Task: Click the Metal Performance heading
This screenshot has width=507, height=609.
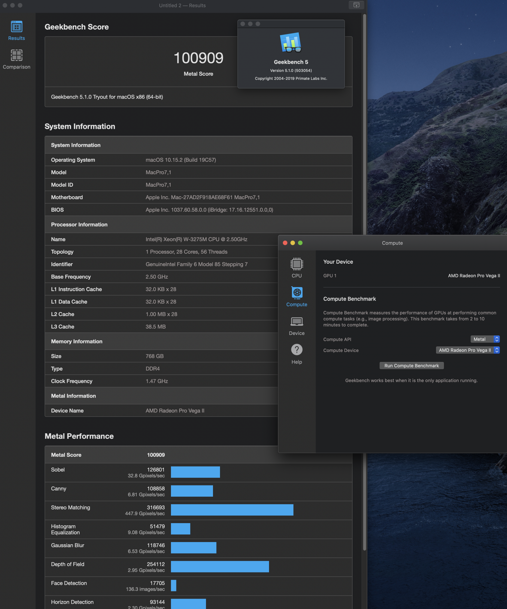Action: (79, 436)
